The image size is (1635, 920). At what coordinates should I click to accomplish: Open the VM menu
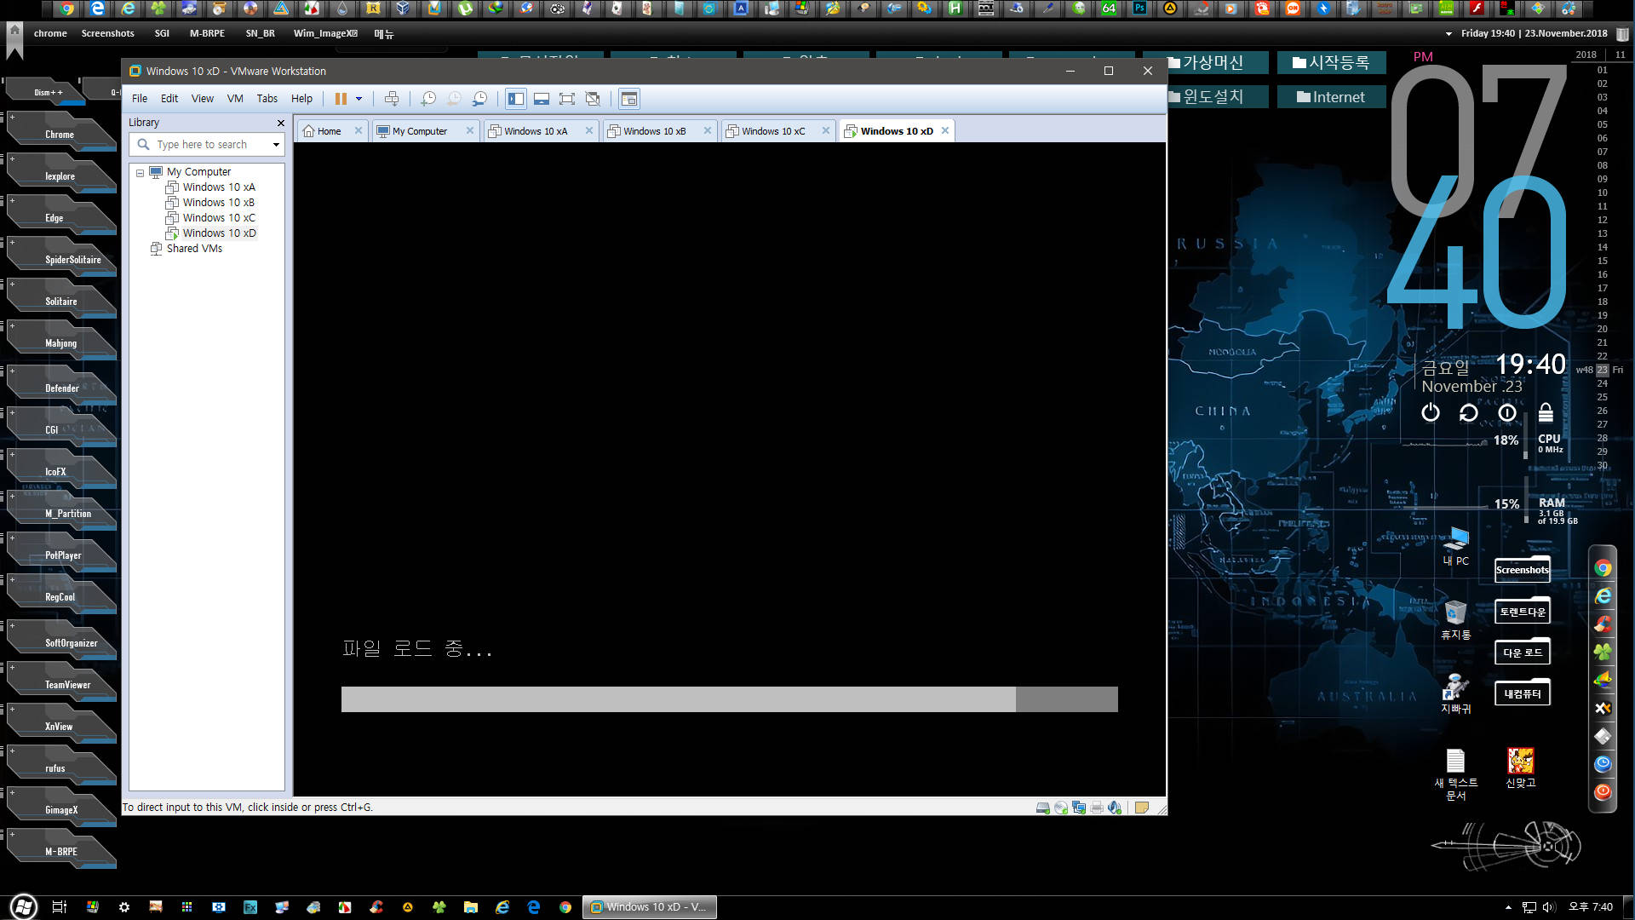coord(235,99)
